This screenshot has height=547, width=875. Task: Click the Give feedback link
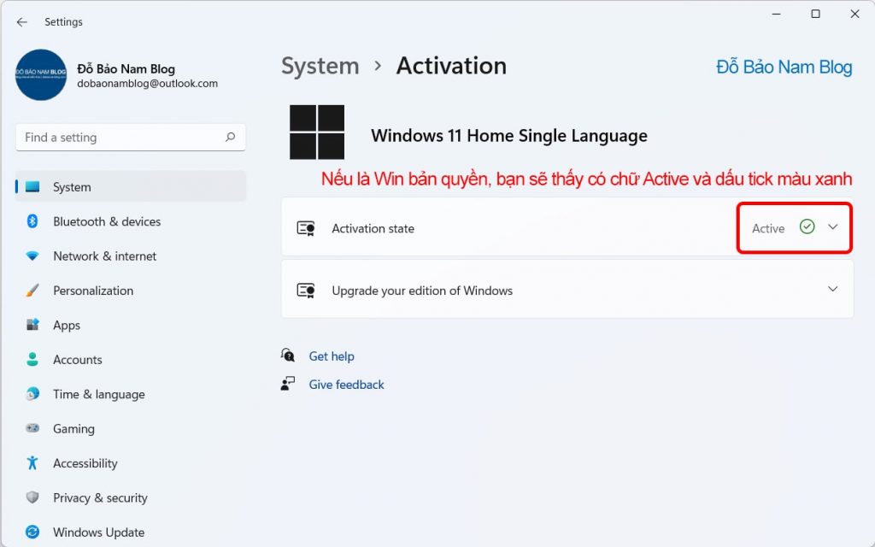[346, 385]
